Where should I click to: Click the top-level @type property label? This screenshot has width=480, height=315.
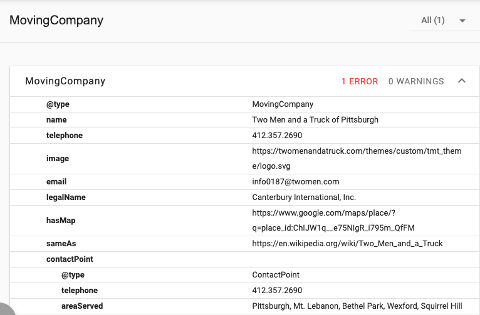pos(58,104)
